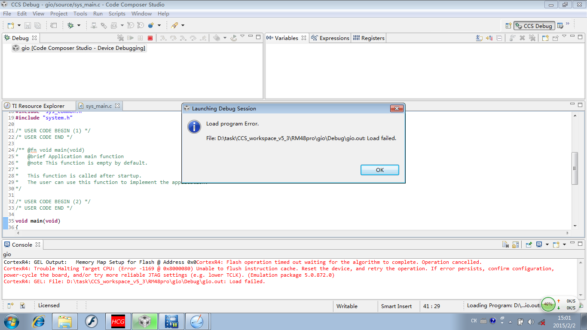Click the New Project icon in main toolbar
Image resolution: width=587 pixels, height=330 pixels.
(x=11, y=25)
